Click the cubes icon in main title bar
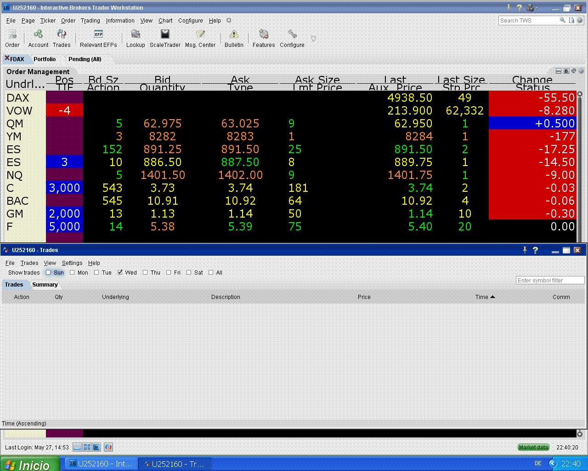Image resolution: width=588 pixels, height=471 pixels. (530, 7)
